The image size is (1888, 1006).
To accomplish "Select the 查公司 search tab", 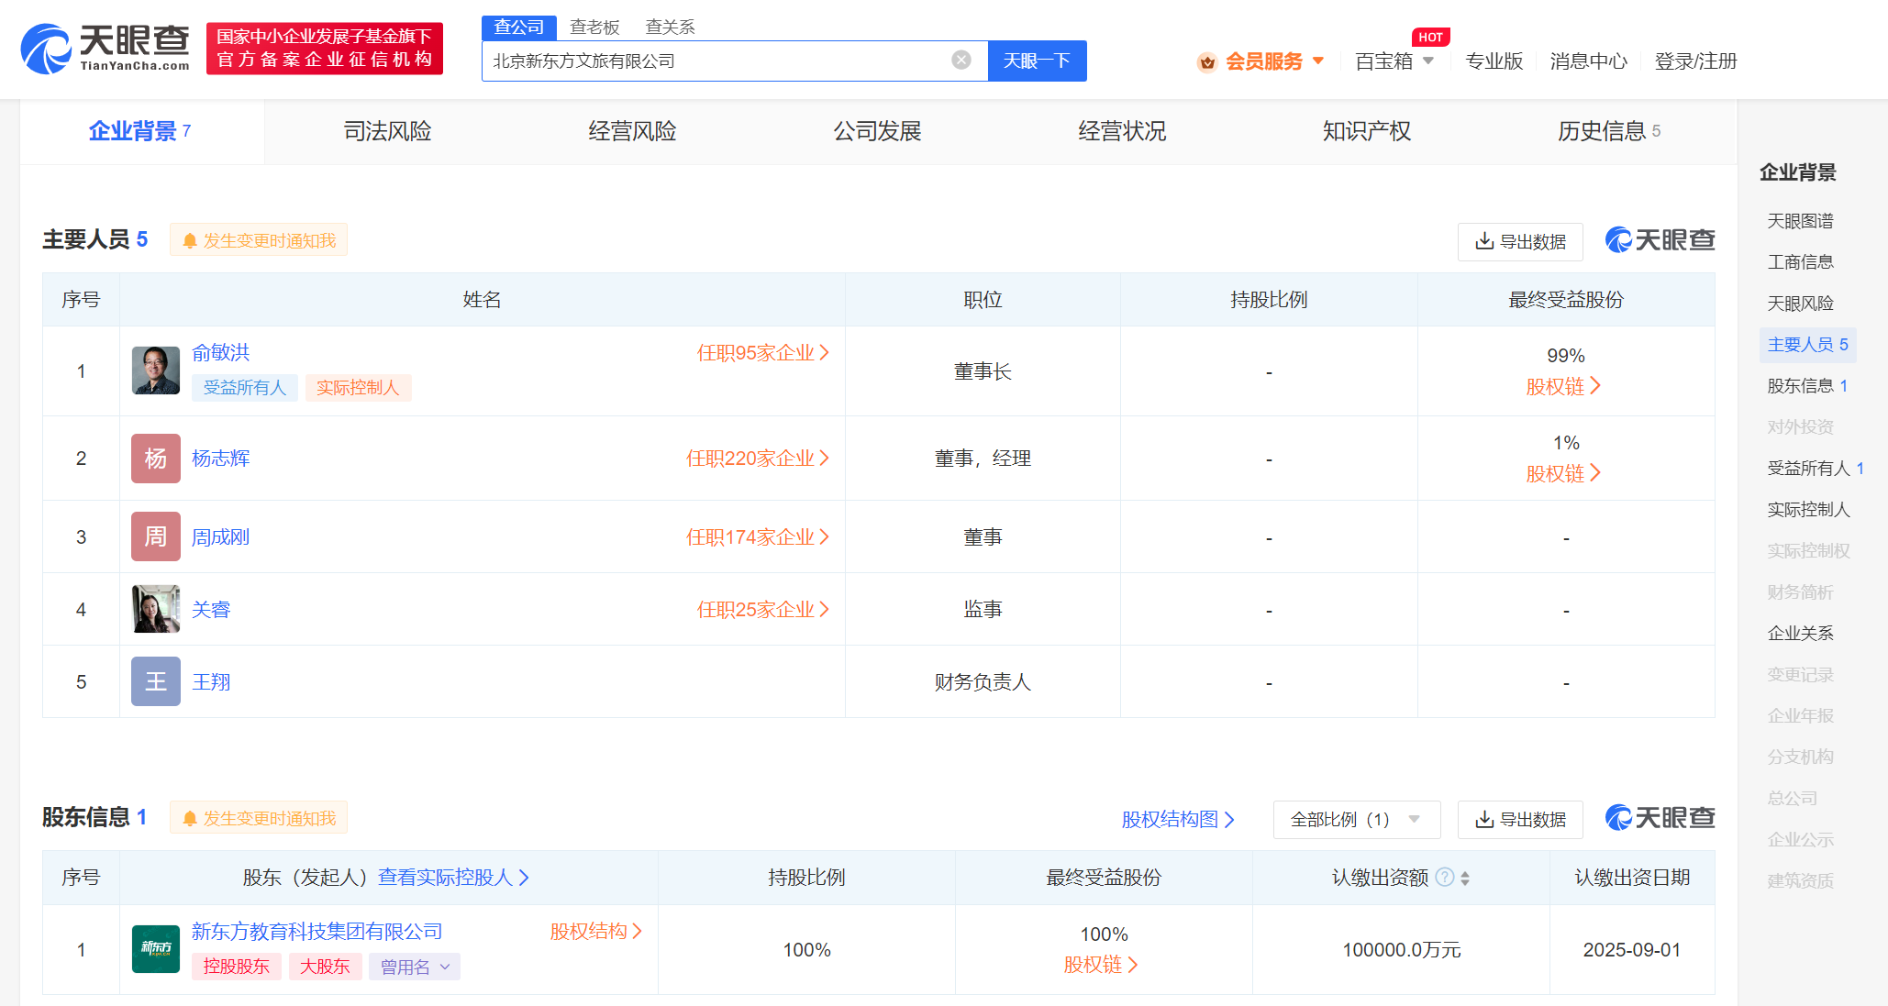I will [x=519, y=28].
